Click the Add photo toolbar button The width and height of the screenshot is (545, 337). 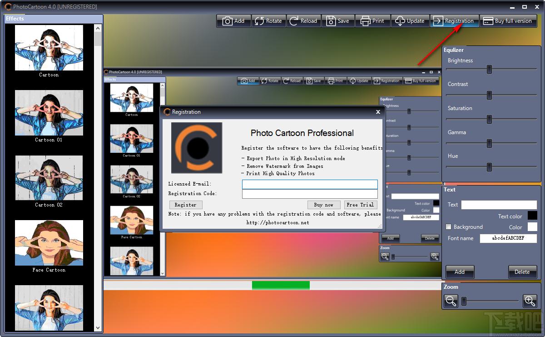coord(233,21)
